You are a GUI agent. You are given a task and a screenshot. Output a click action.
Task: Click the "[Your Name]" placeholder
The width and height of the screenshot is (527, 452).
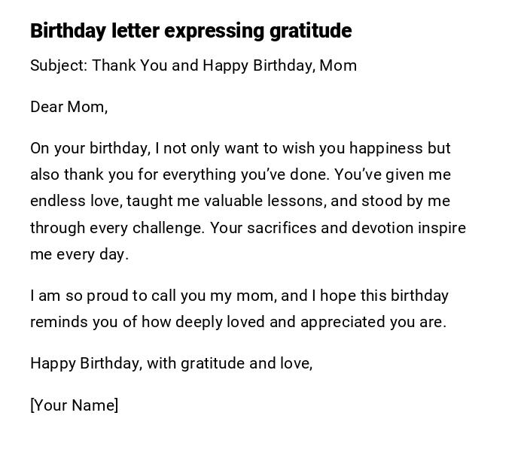pos(75,405)
